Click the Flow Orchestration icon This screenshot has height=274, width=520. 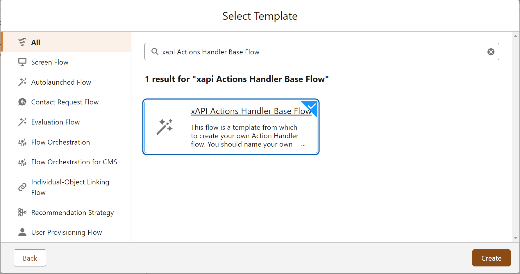coord(22,142)
